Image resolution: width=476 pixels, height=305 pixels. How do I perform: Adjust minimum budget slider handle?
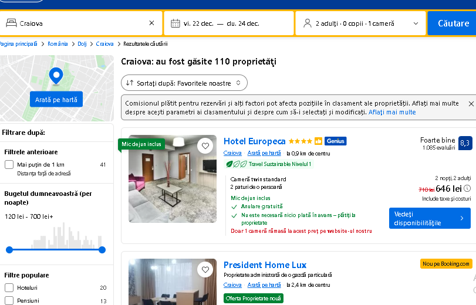click(x=9, y=250)
